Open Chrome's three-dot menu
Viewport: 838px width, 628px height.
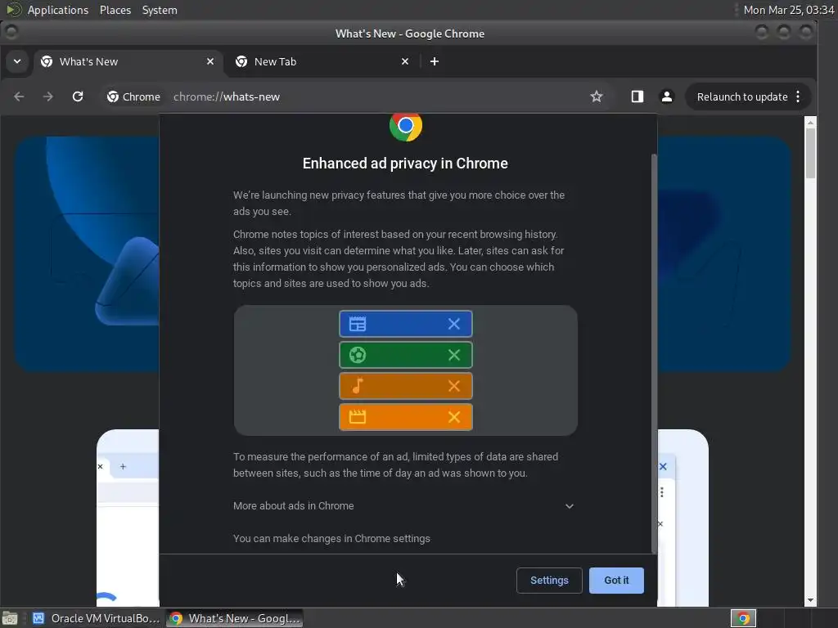pyautogui.click(x=798, y=96)
